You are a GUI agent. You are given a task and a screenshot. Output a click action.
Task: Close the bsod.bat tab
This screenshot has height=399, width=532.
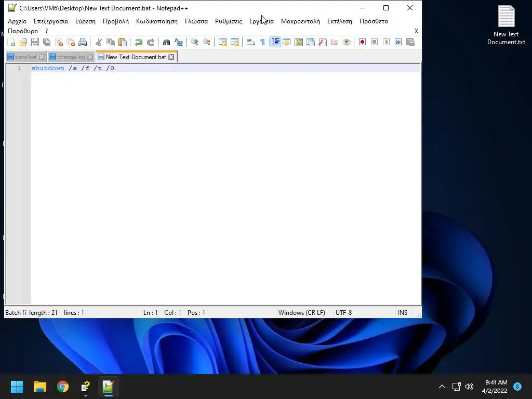pos(42,57)
